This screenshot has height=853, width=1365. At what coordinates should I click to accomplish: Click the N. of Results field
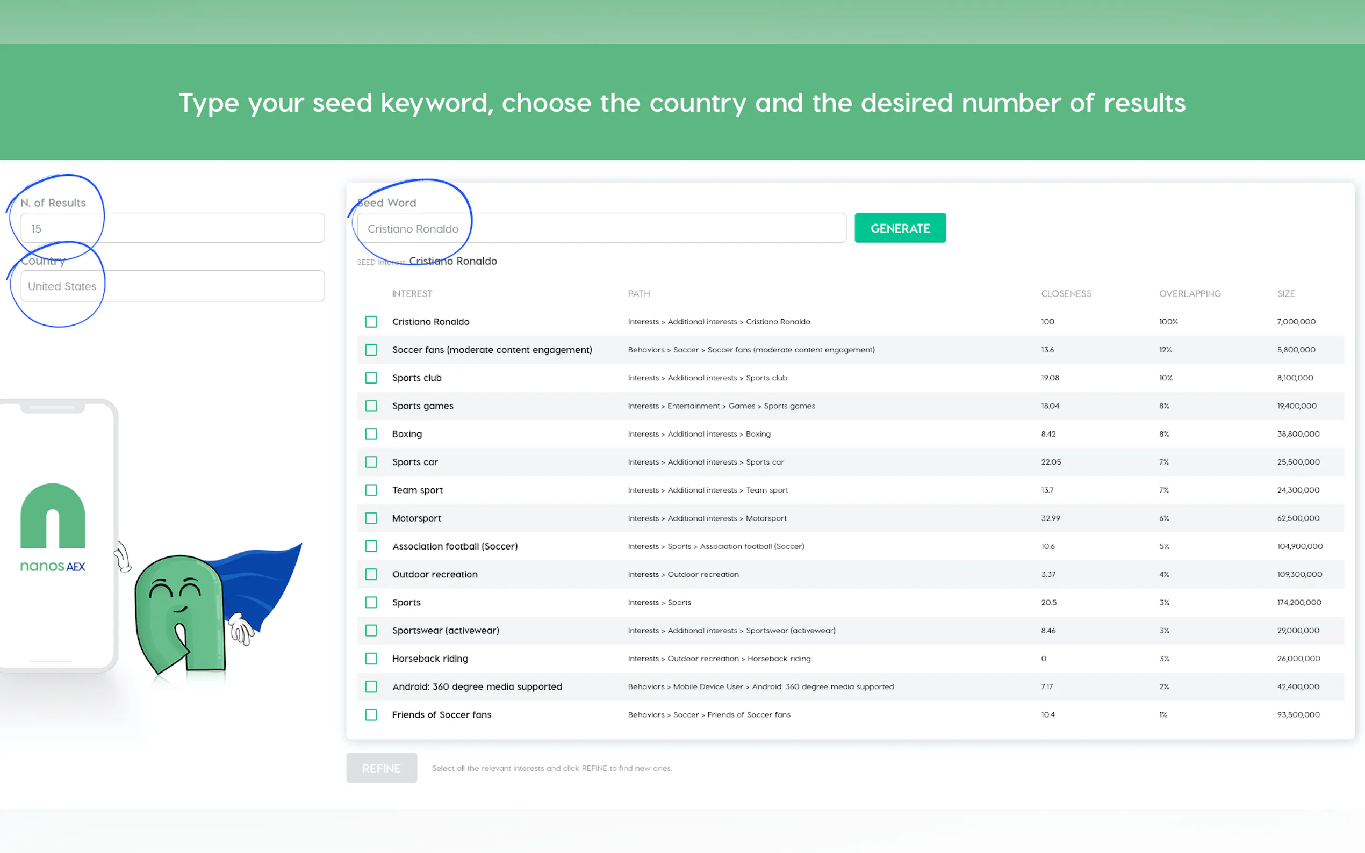pos(172,228)
